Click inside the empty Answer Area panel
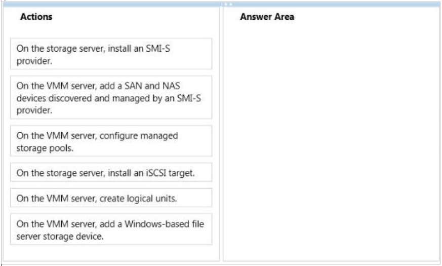The image size is (442, 266). [331, 141]
